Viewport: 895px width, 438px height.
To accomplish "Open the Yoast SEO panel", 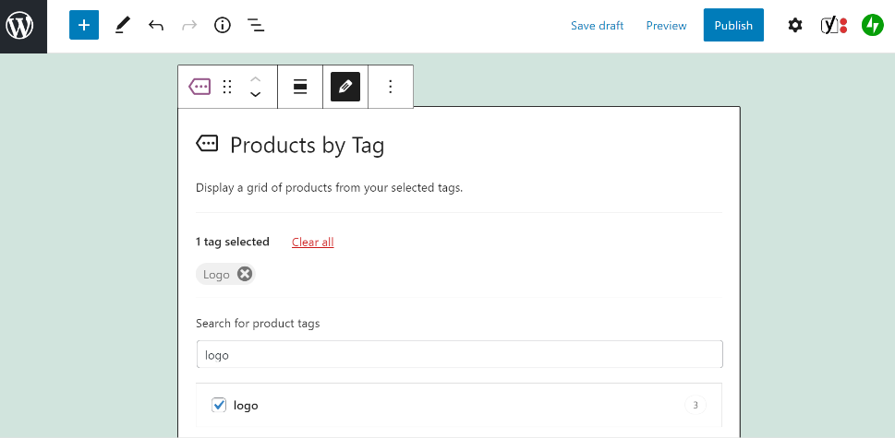I will point(834,26).
